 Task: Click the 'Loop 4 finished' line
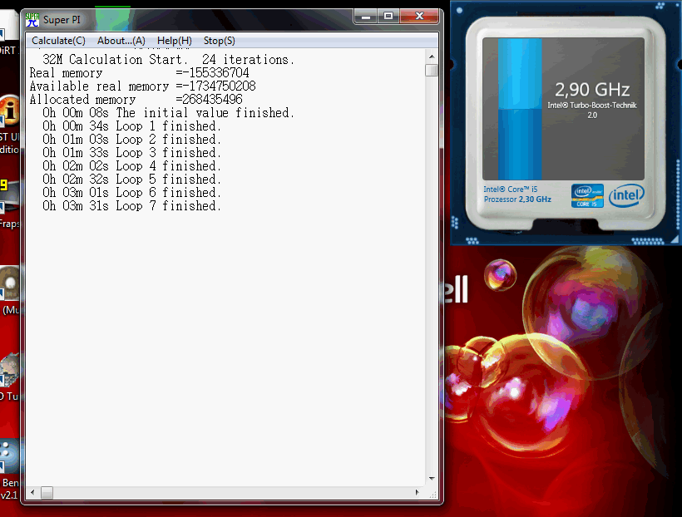tap(131, 166)
